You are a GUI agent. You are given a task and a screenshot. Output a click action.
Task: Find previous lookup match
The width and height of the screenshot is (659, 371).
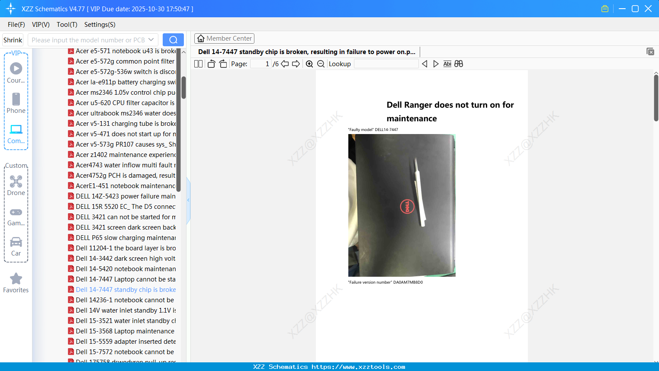[x=424, y=64]
